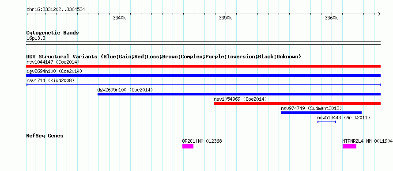Select the blue dgv2694n100 gain bar

203,76
